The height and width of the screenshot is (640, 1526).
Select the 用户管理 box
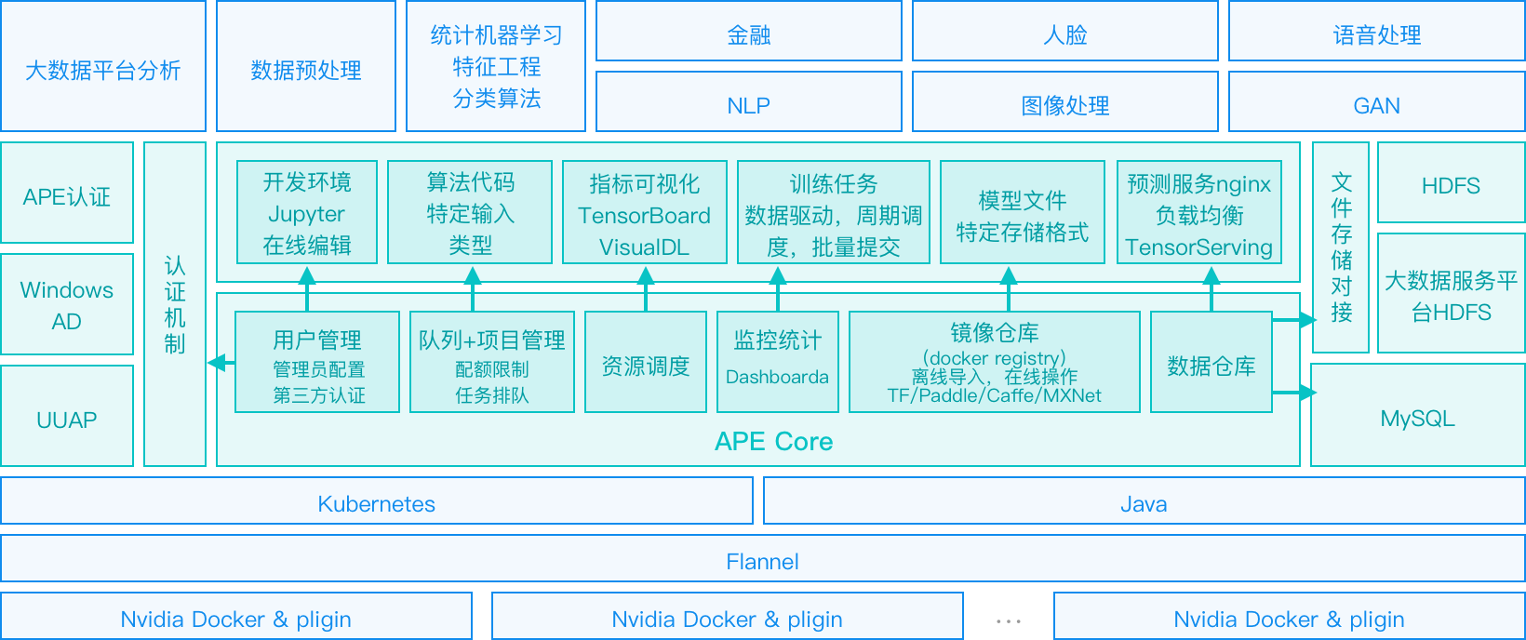pyautogui.click(x=317, y=362)
